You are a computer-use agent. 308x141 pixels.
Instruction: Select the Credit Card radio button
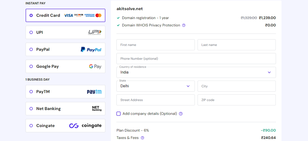(x=31, y=15)
